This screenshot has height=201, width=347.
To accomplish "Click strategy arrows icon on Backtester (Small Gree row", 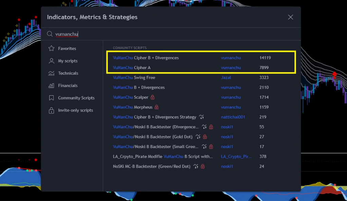I will pyautogui.click(x=204, y=147).
